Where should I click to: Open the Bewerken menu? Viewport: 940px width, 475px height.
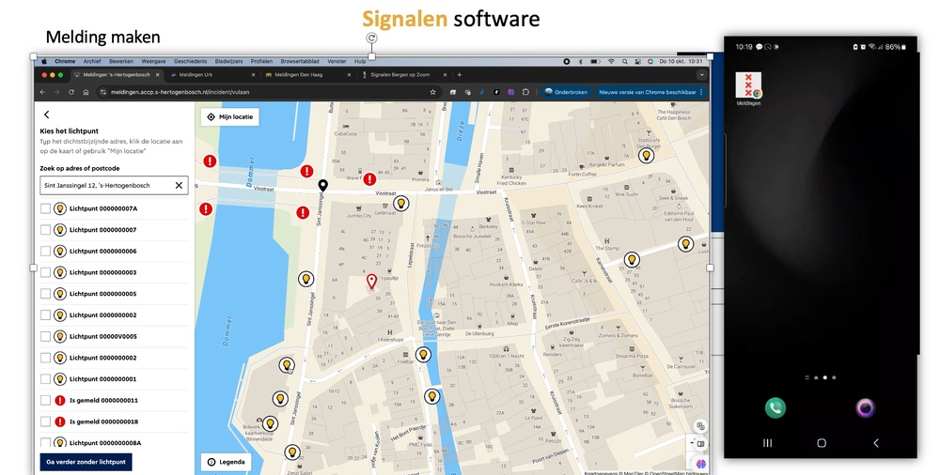coord(121,61)
